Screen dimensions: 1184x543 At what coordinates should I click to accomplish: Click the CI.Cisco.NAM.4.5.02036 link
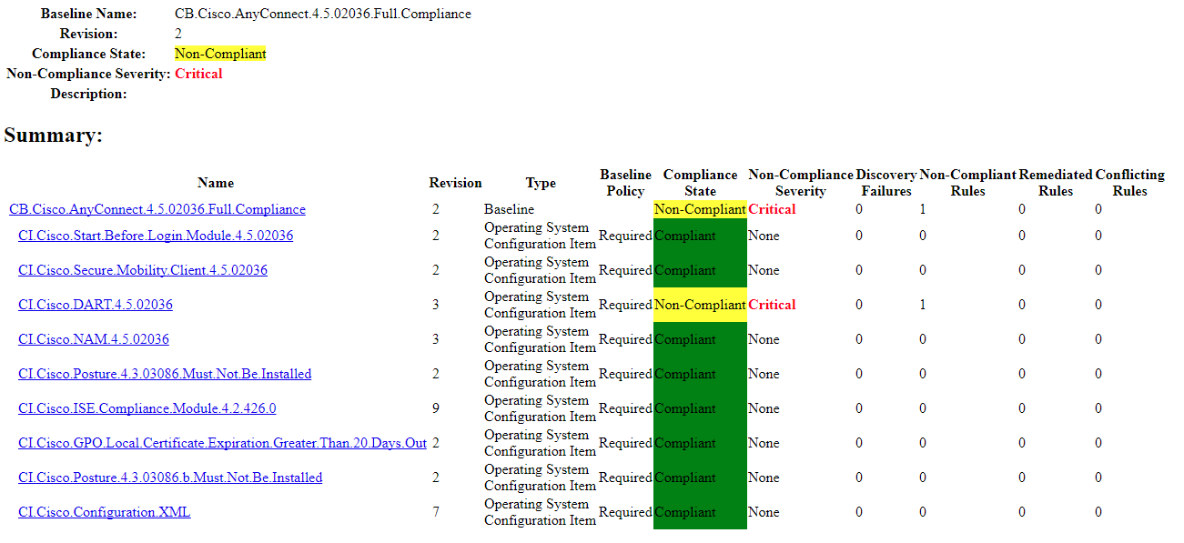click(x=94, y=339)
